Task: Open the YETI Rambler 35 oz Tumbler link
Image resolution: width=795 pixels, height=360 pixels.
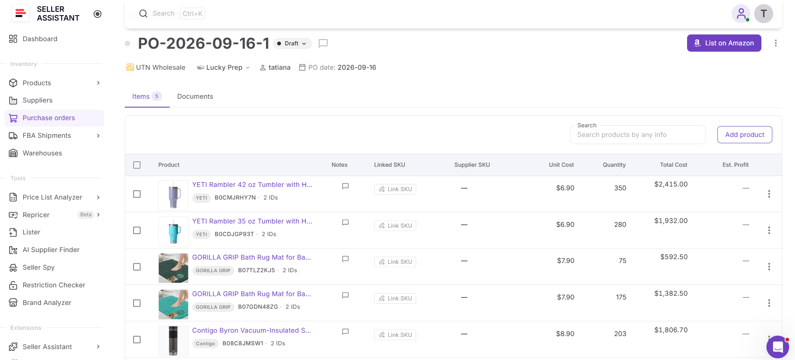Action: (x=252, y=221)
